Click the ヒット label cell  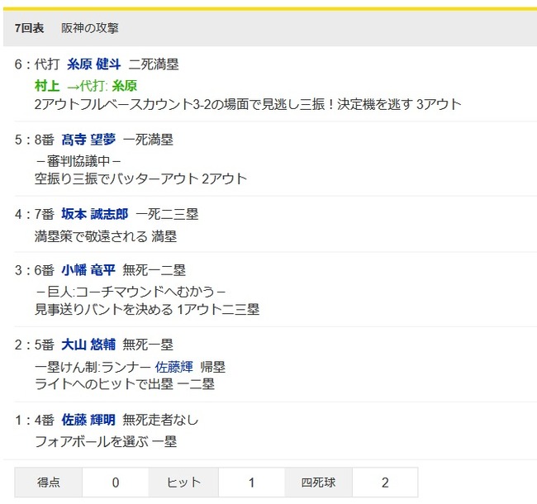click(x=183, y=483)
